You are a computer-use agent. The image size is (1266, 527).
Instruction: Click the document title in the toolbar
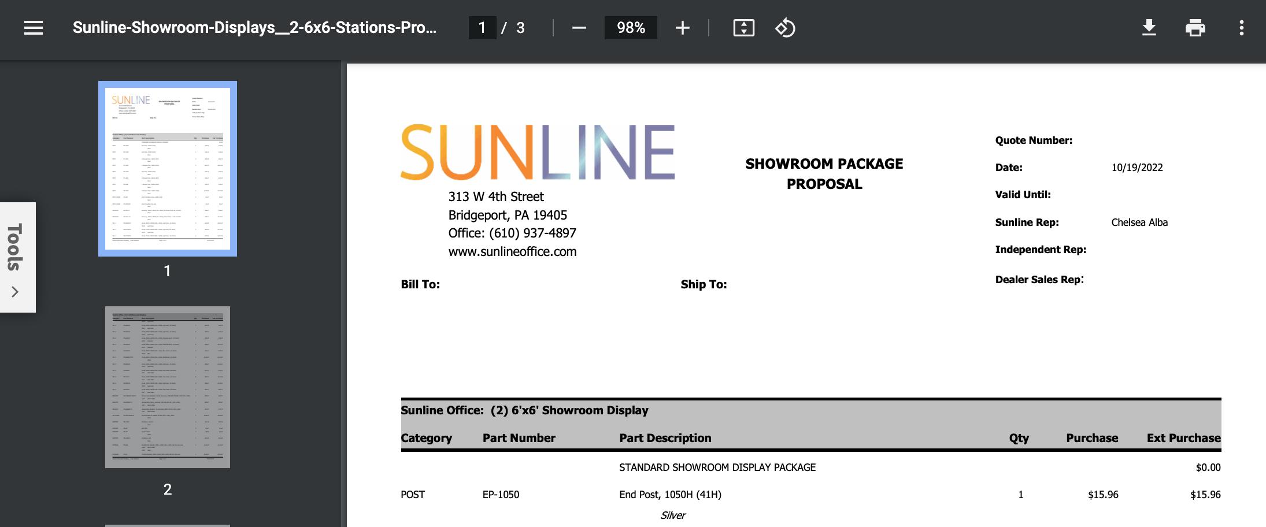coord(254,28)
